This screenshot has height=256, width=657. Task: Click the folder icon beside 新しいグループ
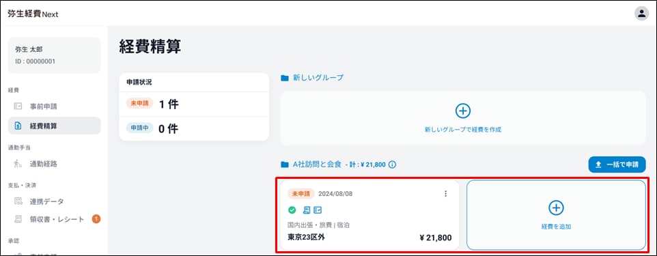(285, 78)
